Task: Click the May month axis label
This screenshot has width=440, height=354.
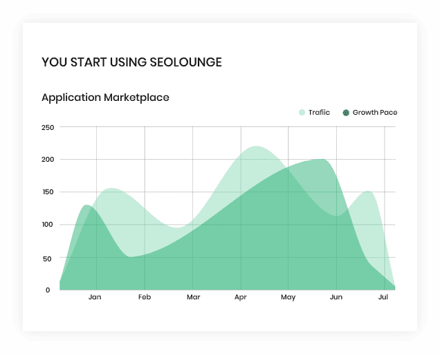Action: pos(288,297)
